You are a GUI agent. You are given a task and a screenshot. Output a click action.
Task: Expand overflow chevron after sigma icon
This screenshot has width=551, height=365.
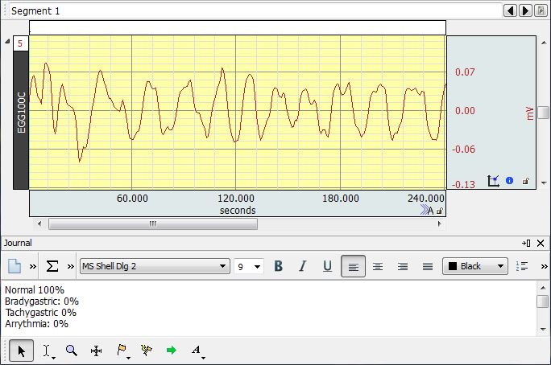tap(71, 266)
